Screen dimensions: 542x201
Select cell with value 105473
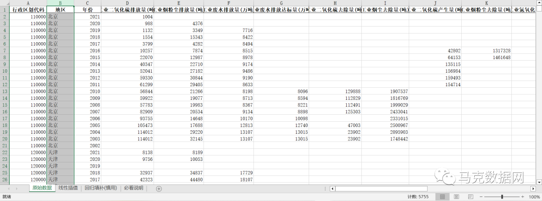pyautogui.click(x=127, y=125)
